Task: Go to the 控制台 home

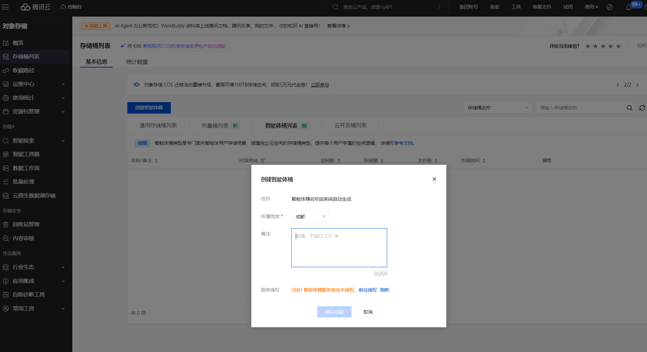Action: pyautogui.click(x=71, y=7)
